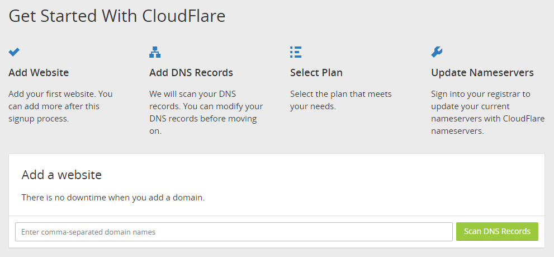Focus the comma-separated domain names field

pyautogui.click(x=234, y=232)
